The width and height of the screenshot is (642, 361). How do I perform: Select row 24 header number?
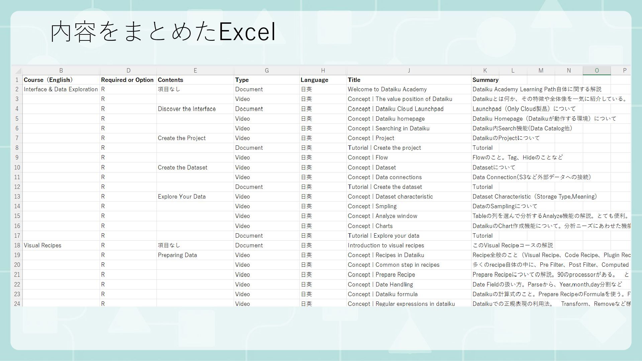(17, 304)
